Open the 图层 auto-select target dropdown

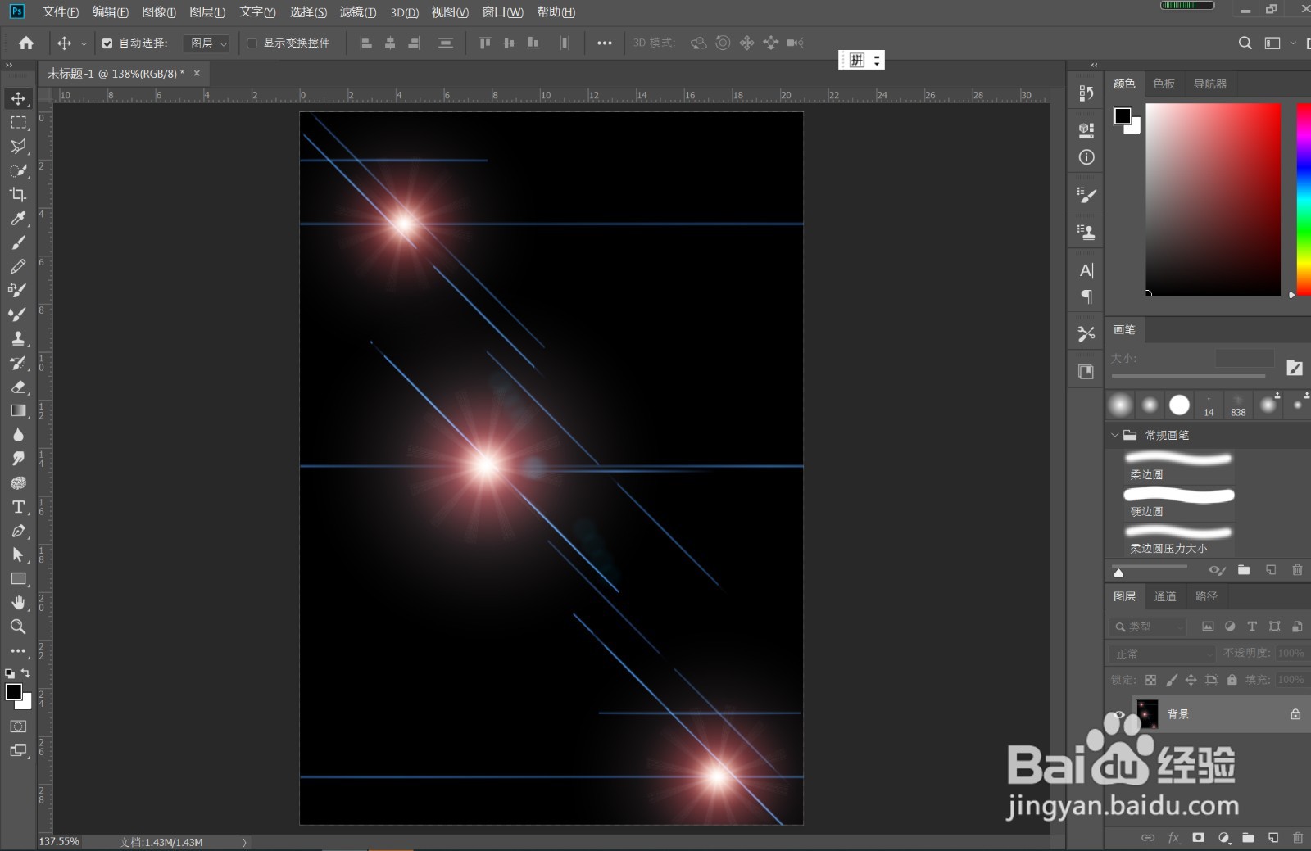208,43
